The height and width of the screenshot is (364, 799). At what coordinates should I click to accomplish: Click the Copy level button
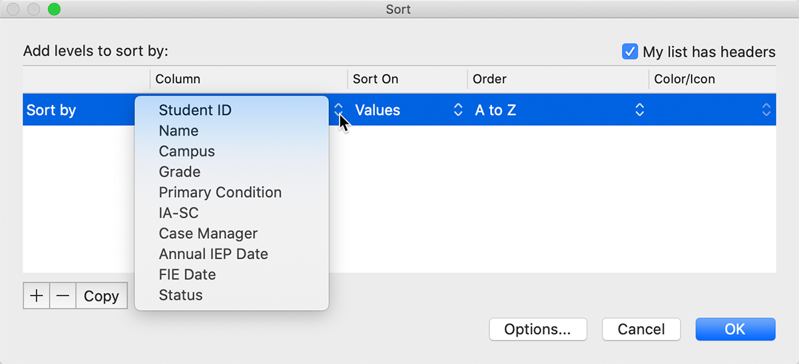(101, 296)
